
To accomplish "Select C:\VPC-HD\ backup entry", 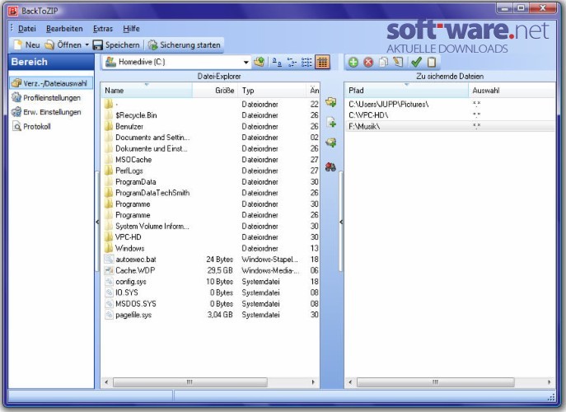I will (450, 115).
